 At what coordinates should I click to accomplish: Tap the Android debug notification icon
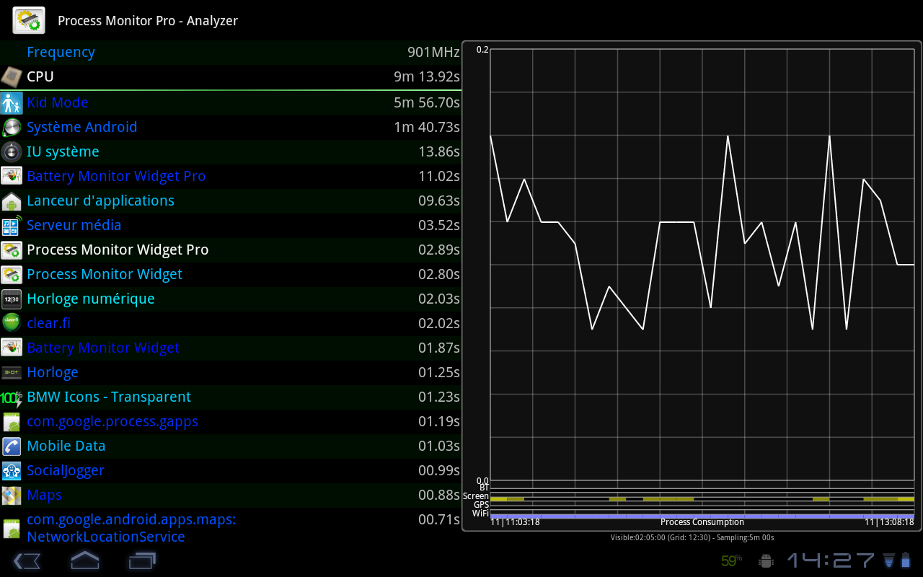pyautogui.click(x=766, y=560)
